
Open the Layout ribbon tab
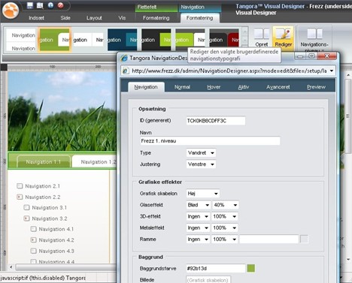click(x=94, y=18)
